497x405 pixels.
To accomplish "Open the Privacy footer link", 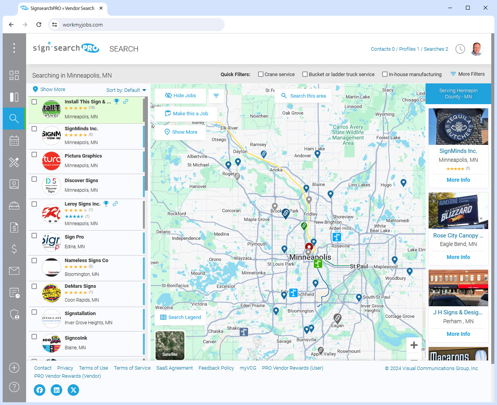I will pyautogui.click(x=65, y=368).
